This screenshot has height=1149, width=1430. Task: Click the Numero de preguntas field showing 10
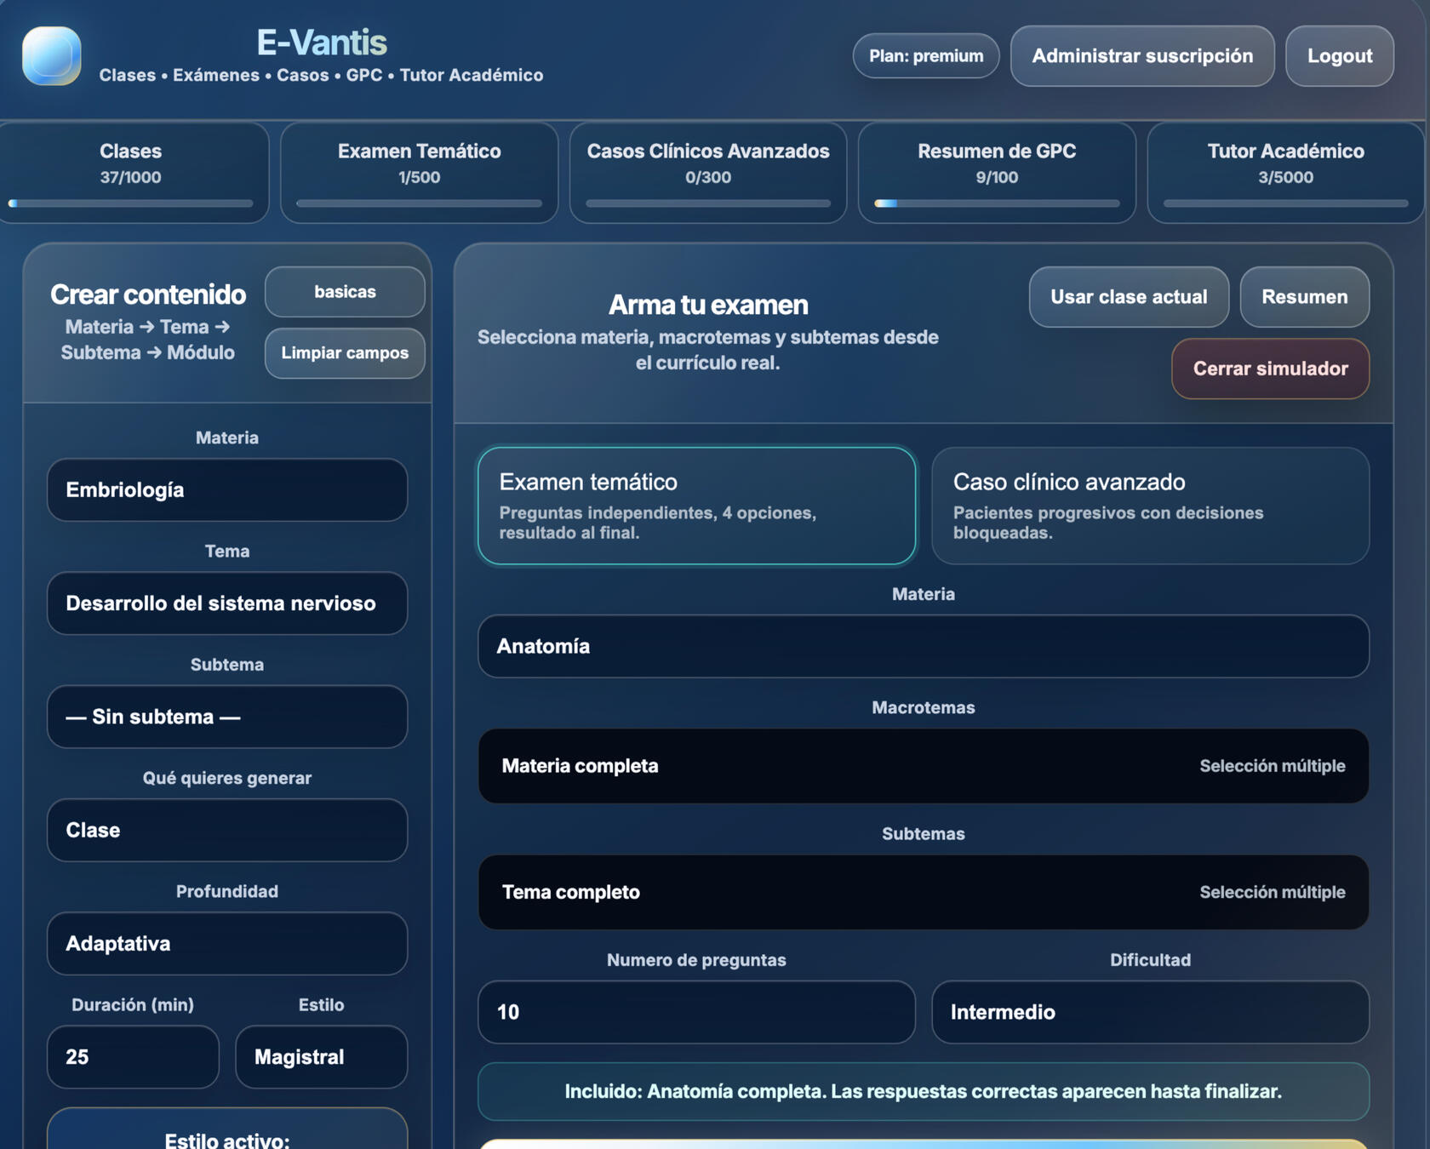click(696, 1012)
